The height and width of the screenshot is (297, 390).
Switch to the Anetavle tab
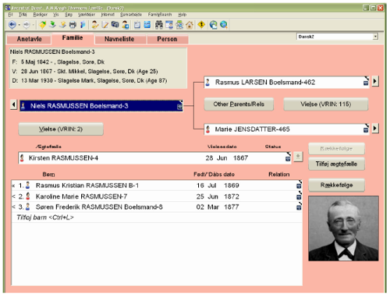29,39
